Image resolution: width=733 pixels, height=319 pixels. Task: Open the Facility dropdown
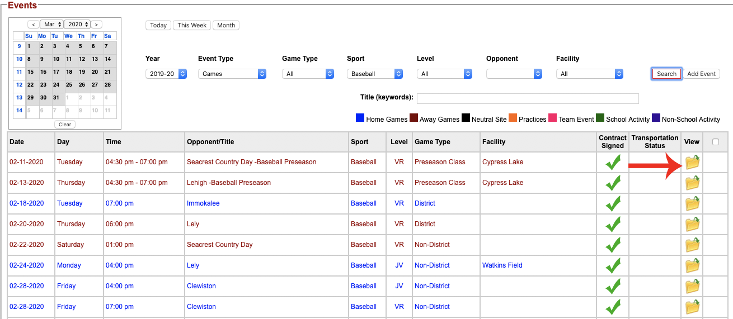(590, 74)
